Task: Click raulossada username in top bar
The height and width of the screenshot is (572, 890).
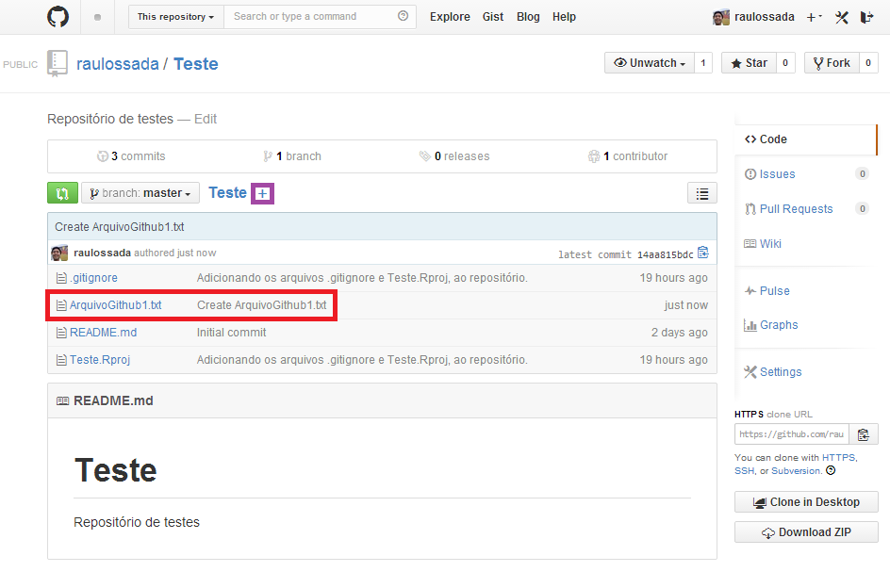Action: (764, 17)
